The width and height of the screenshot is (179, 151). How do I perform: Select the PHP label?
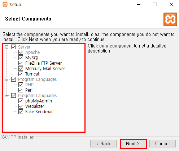[x=29, y=85]
